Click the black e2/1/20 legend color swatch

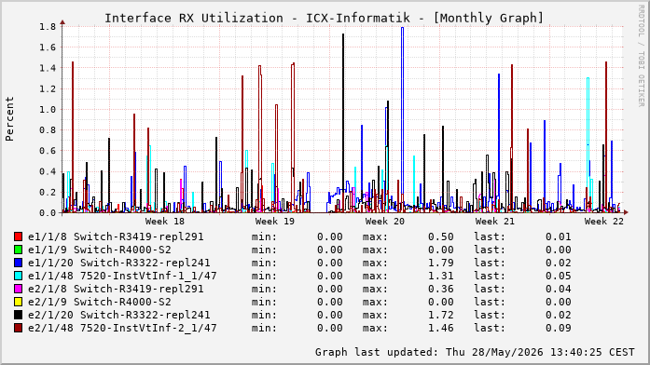tap(18, 315)
